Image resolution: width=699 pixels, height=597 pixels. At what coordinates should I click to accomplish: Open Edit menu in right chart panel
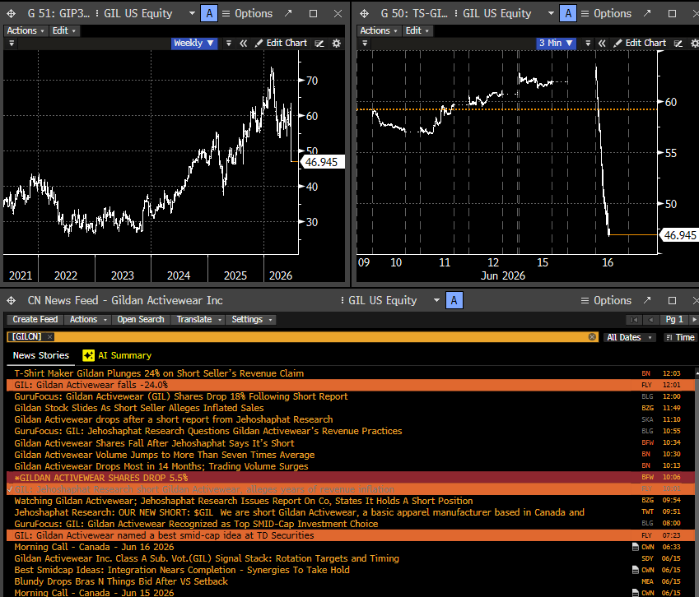click(417, 30)
